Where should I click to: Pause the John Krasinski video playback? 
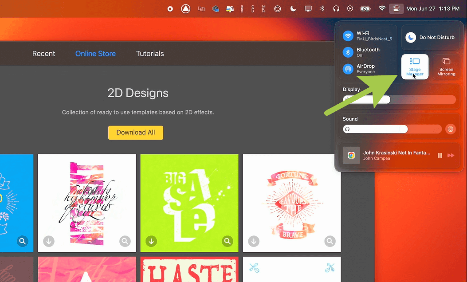tap(440, 155)
